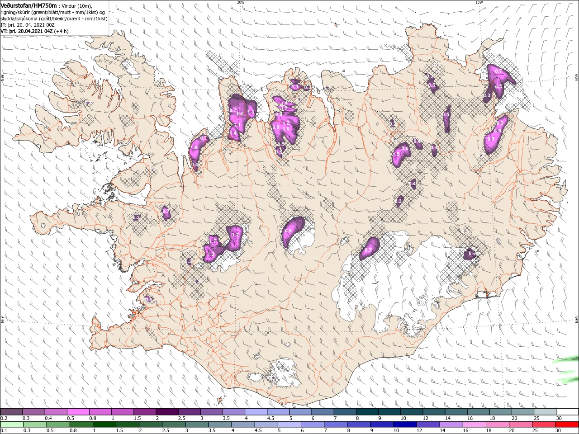
Task: Pick the medium green rain swatch at 0.5
Action: pyautogui.click(x=58, y=425)
